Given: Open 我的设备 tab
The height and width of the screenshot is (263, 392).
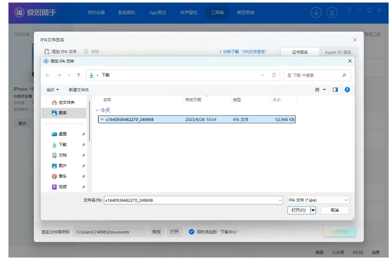Looking at the screenshot, I should pyautogui.click(x=96, y=13).
